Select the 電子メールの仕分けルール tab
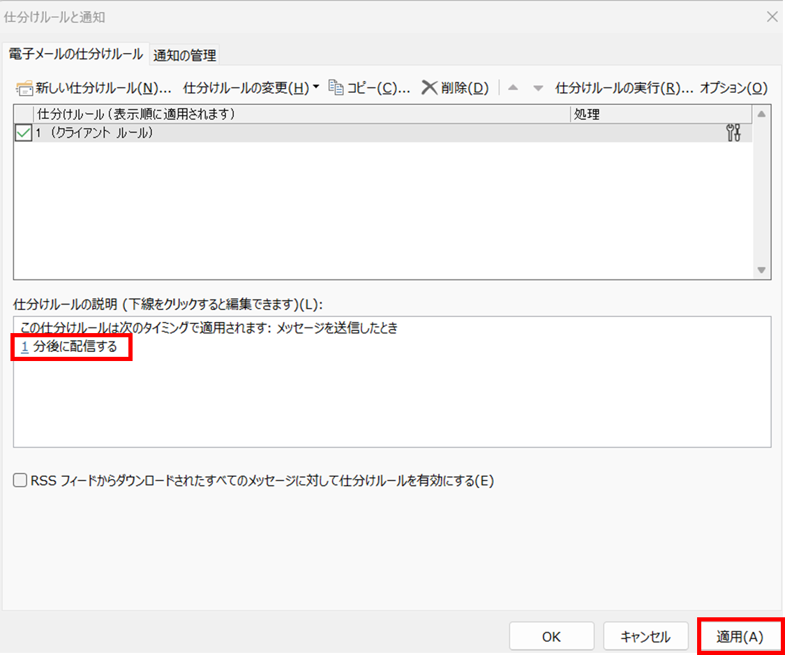785x655 pixels. [x=75, y=54]
